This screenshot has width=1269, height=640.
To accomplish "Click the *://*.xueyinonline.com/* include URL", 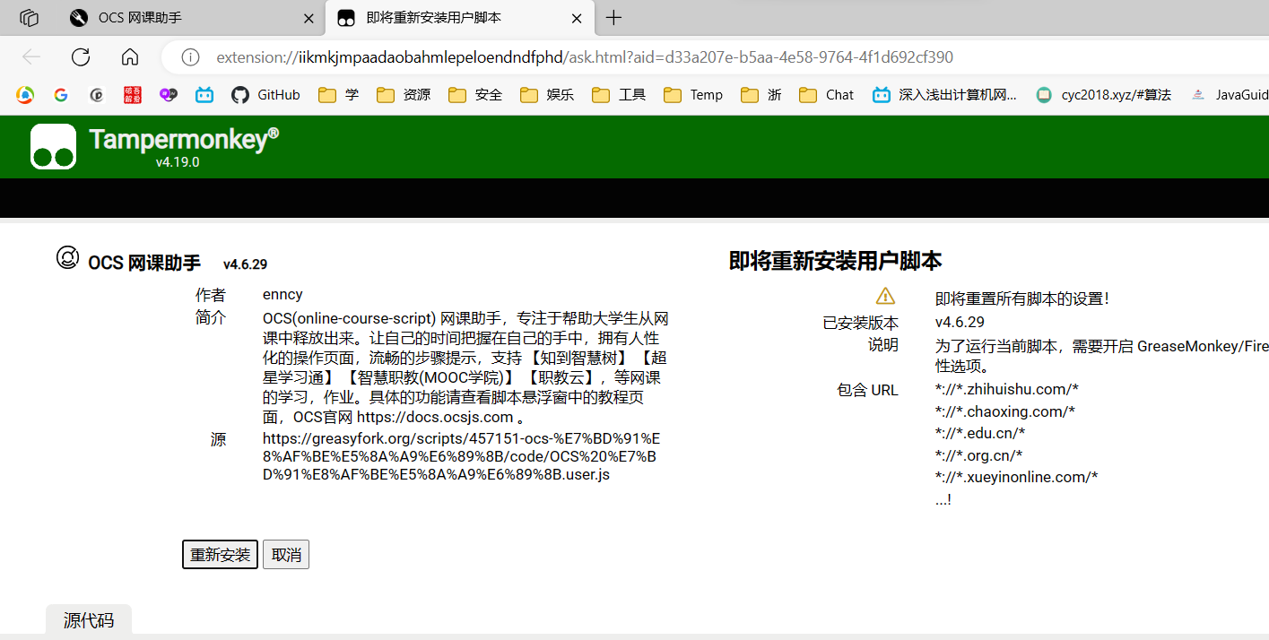I will 1016,477.
